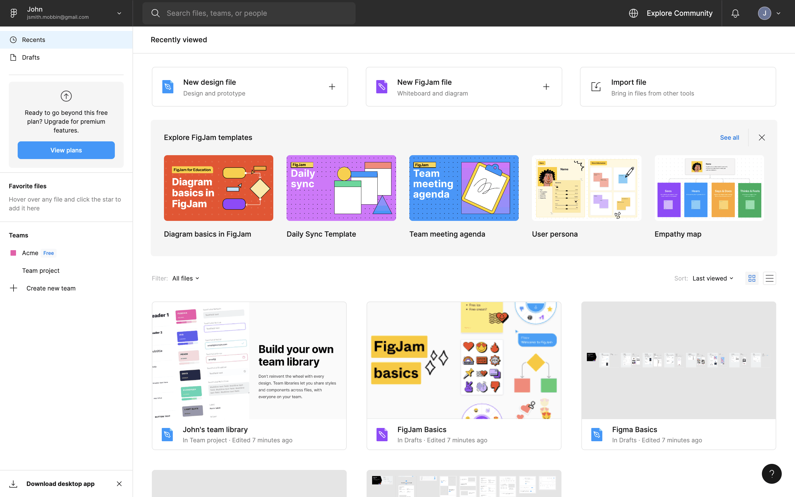Open Drafts in the sidebar
The height and width of the screenshot is (497, 795).
[x=31, y=57]
